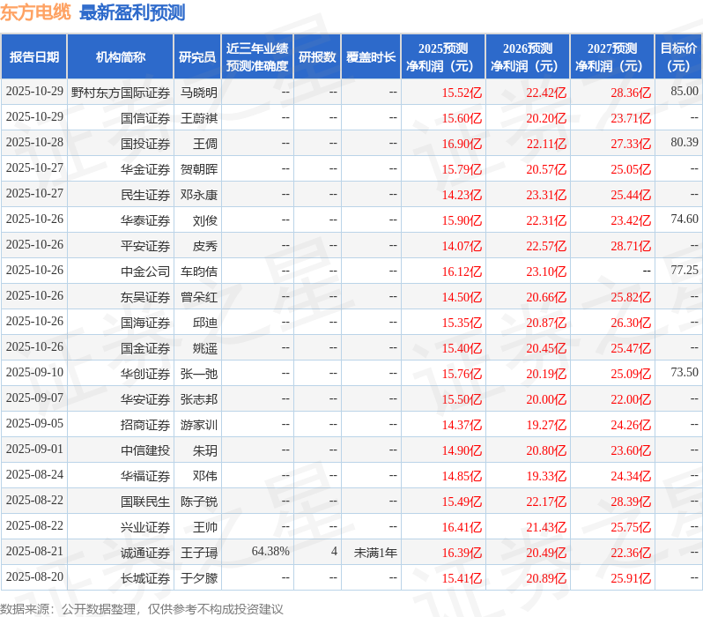Select the 研究员 column header
This screenshot has width=703, height=617.
click(x=197, y=57)
